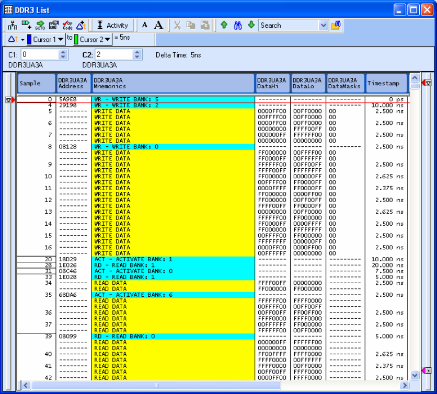Open the Cursor 1 dropdown

[x=61, y=39]
